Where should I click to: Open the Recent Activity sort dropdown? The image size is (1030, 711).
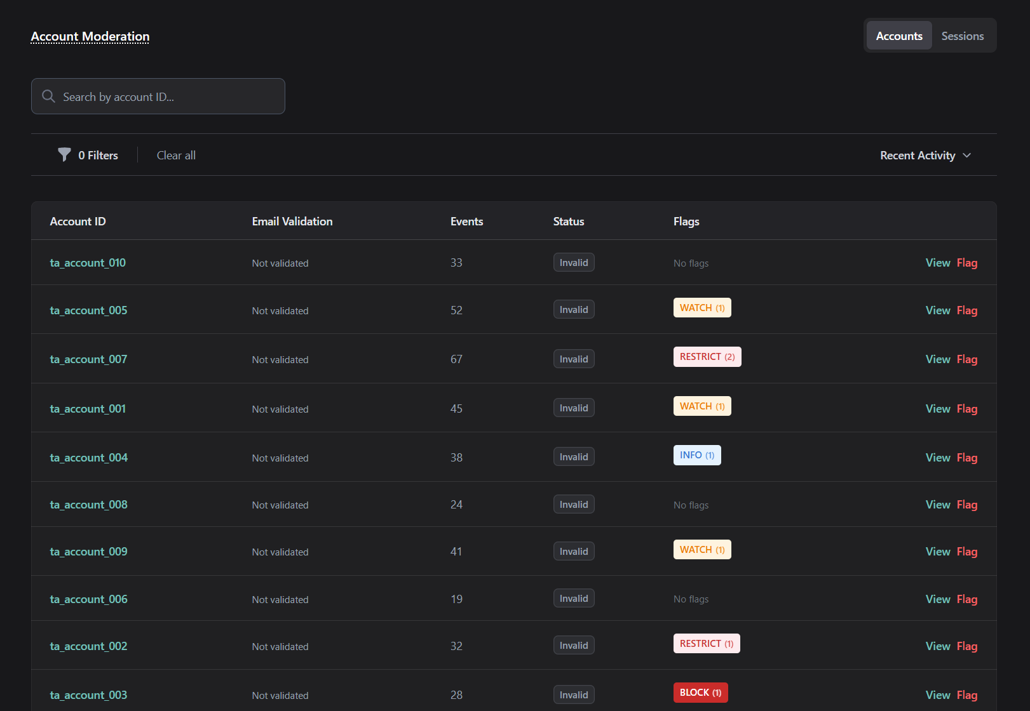pyautogui.click(x=918, y=156)
